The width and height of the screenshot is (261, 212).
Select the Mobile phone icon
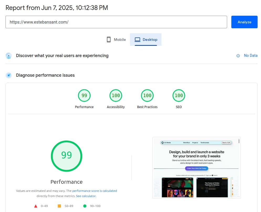(x=108, y=39)
